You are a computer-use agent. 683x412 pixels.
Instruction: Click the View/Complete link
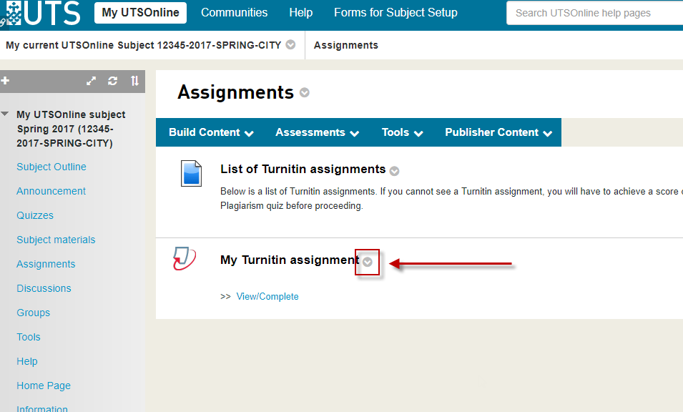pos(267,296)
